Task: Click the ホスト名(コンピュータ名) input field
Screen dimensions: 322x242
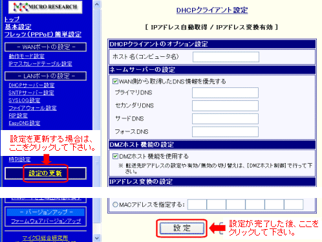Action: click(226, 57)
